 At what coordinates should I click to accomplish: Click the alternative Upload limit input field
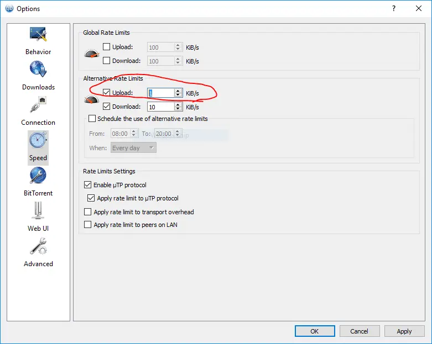[x=161, y=93]
